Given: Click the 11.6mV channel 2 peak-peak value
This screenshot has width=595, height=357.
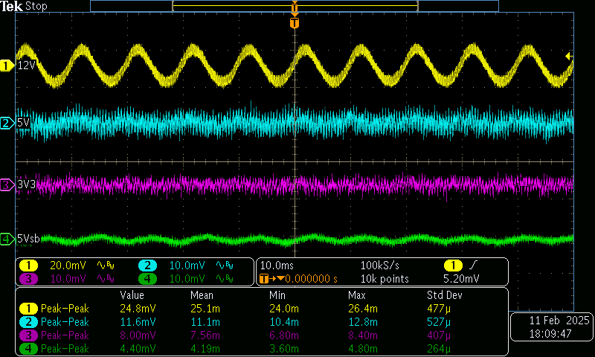Looking at the screenshot, I should click(138, 322).
